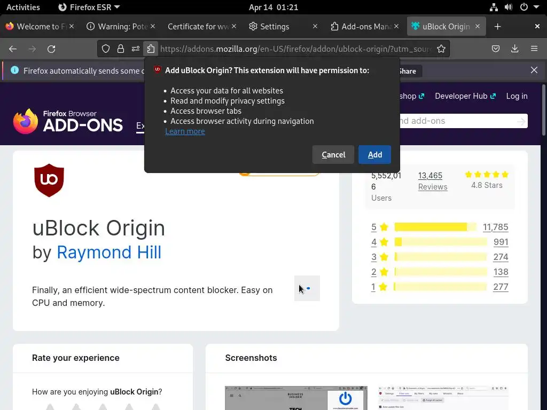Click the back navigation arrow
The height and width of the screenshot is (410, 547).
pyautogui.click(x=13, y=49)
